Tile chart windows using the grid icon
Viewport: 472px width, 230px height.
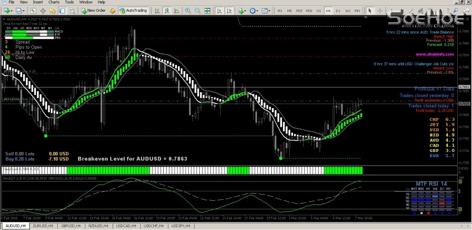coord(206,10)
